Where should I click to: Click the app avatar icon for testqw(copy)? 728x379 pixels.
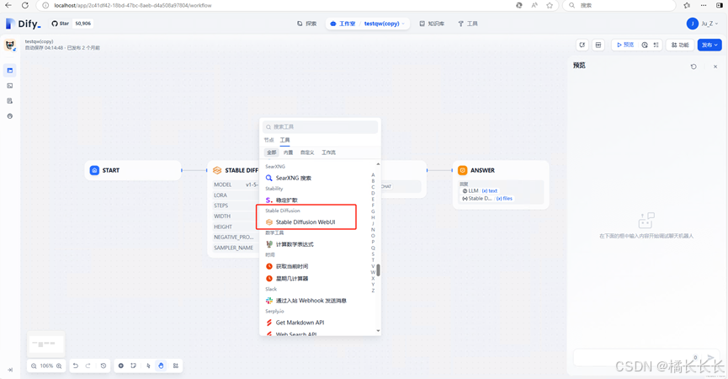click(10, 45)
